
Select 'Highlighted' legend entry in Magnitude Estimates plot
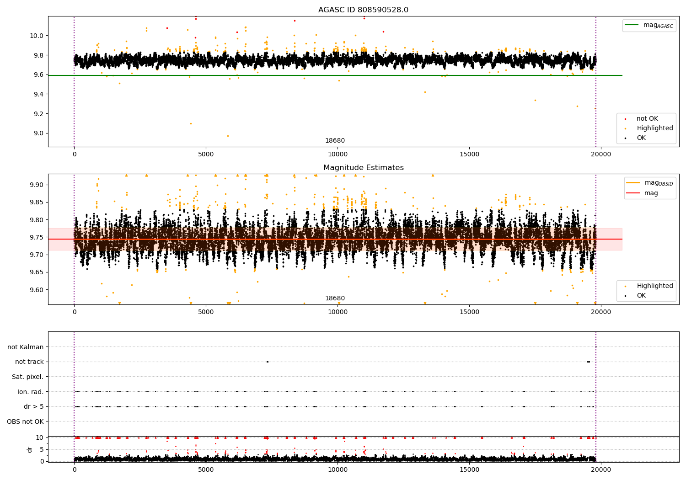pos(654,286)
